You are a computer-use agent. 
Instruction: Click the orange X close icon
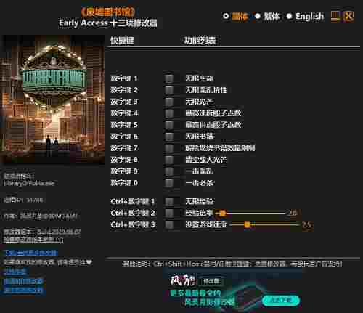tap(348, 17)
